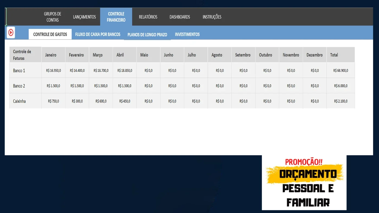This screenshot has width=379, height=213.
Task: Click Banco 1 Janeiro value R$ 16.950,0
Action: pos(53,71)
